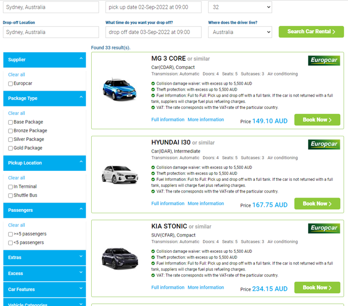The height and width of the screenshot is (306, 348).
Task: Open the driver age dropdown showing 32
Action: [240, 7]
